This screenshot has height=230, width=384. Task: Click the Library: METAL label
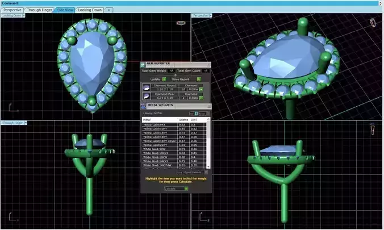(153, 114)
